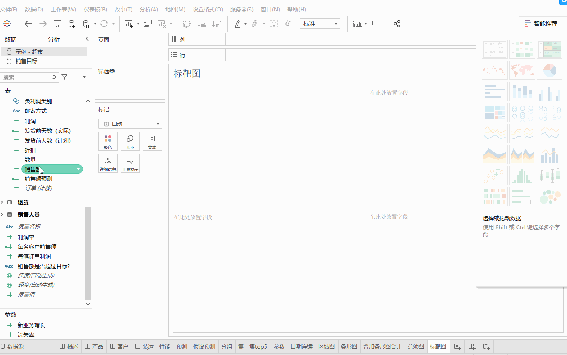Click the redo forward arrow

43,24
